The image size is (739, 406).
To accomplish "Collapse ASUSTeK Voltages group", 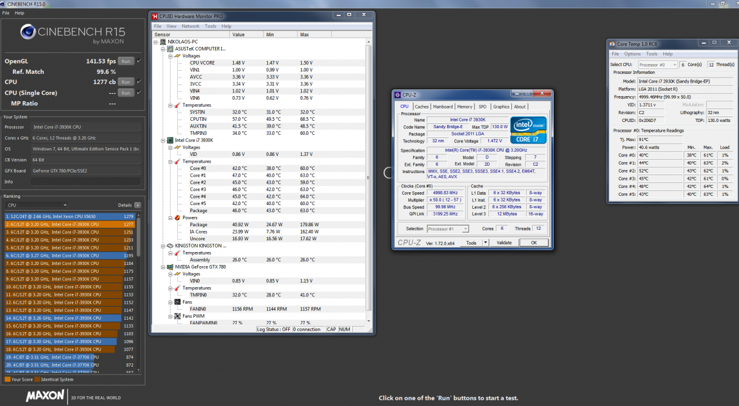I will [x=171, y=56].
